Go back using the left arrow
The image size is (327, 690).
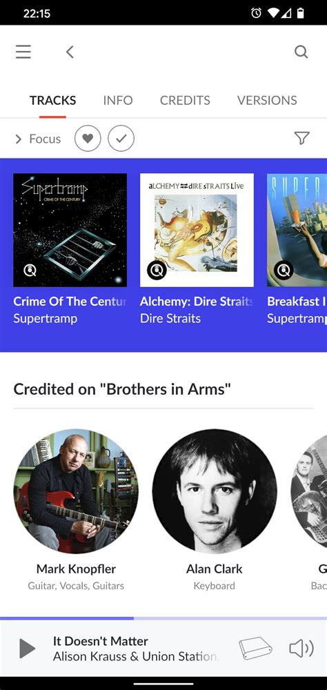tap(70, 52)
